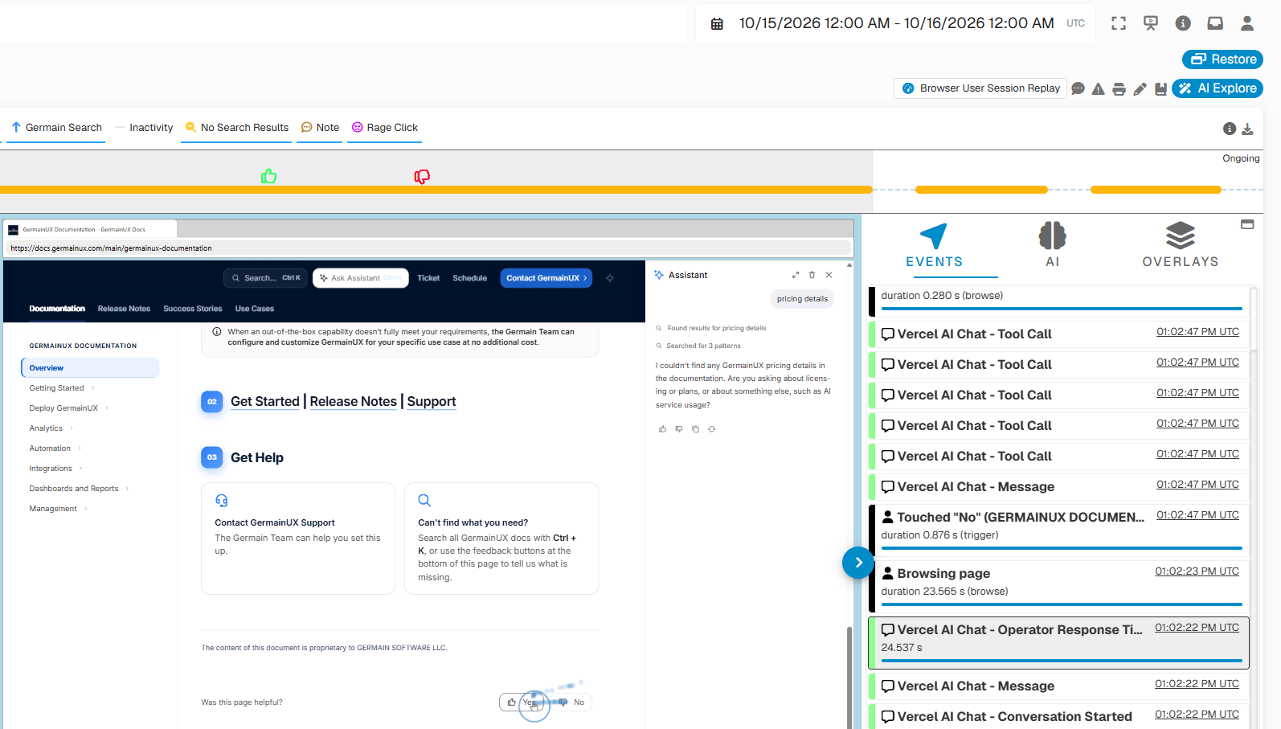Toggle the light/dark theme sun icon in the replay
Screen dimensions: 1281x729
coord(610,278)
